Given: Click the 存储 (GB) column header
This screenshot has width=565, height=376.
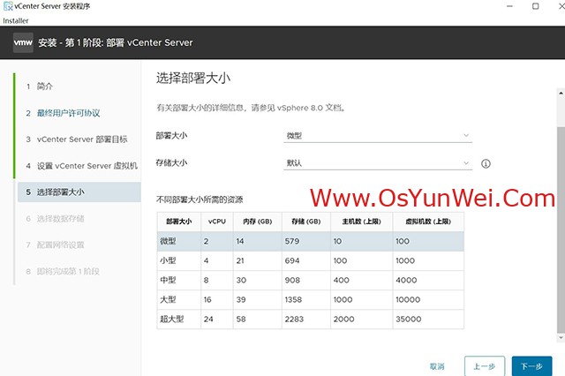Looking at the screenshot, I should [306, 222].
